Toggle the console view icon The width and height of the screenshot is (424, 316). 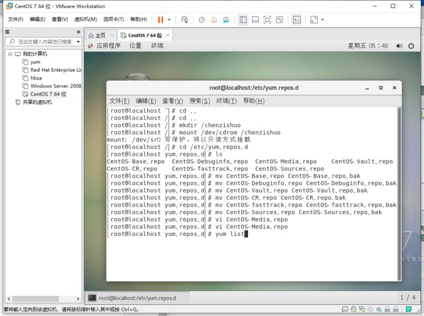click(x=296, y=20)
